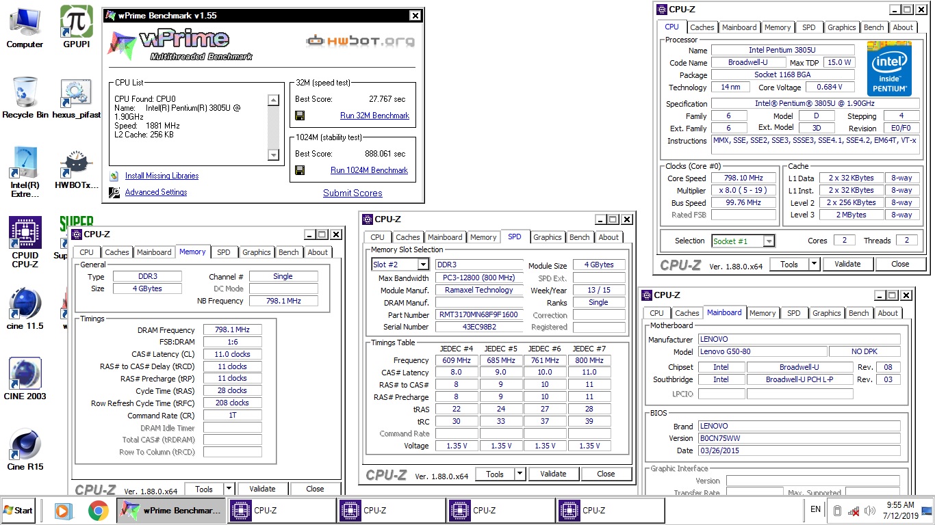
Task: Open Intel(R) Extreme Tuning shortcut
Action: [25, 172]
